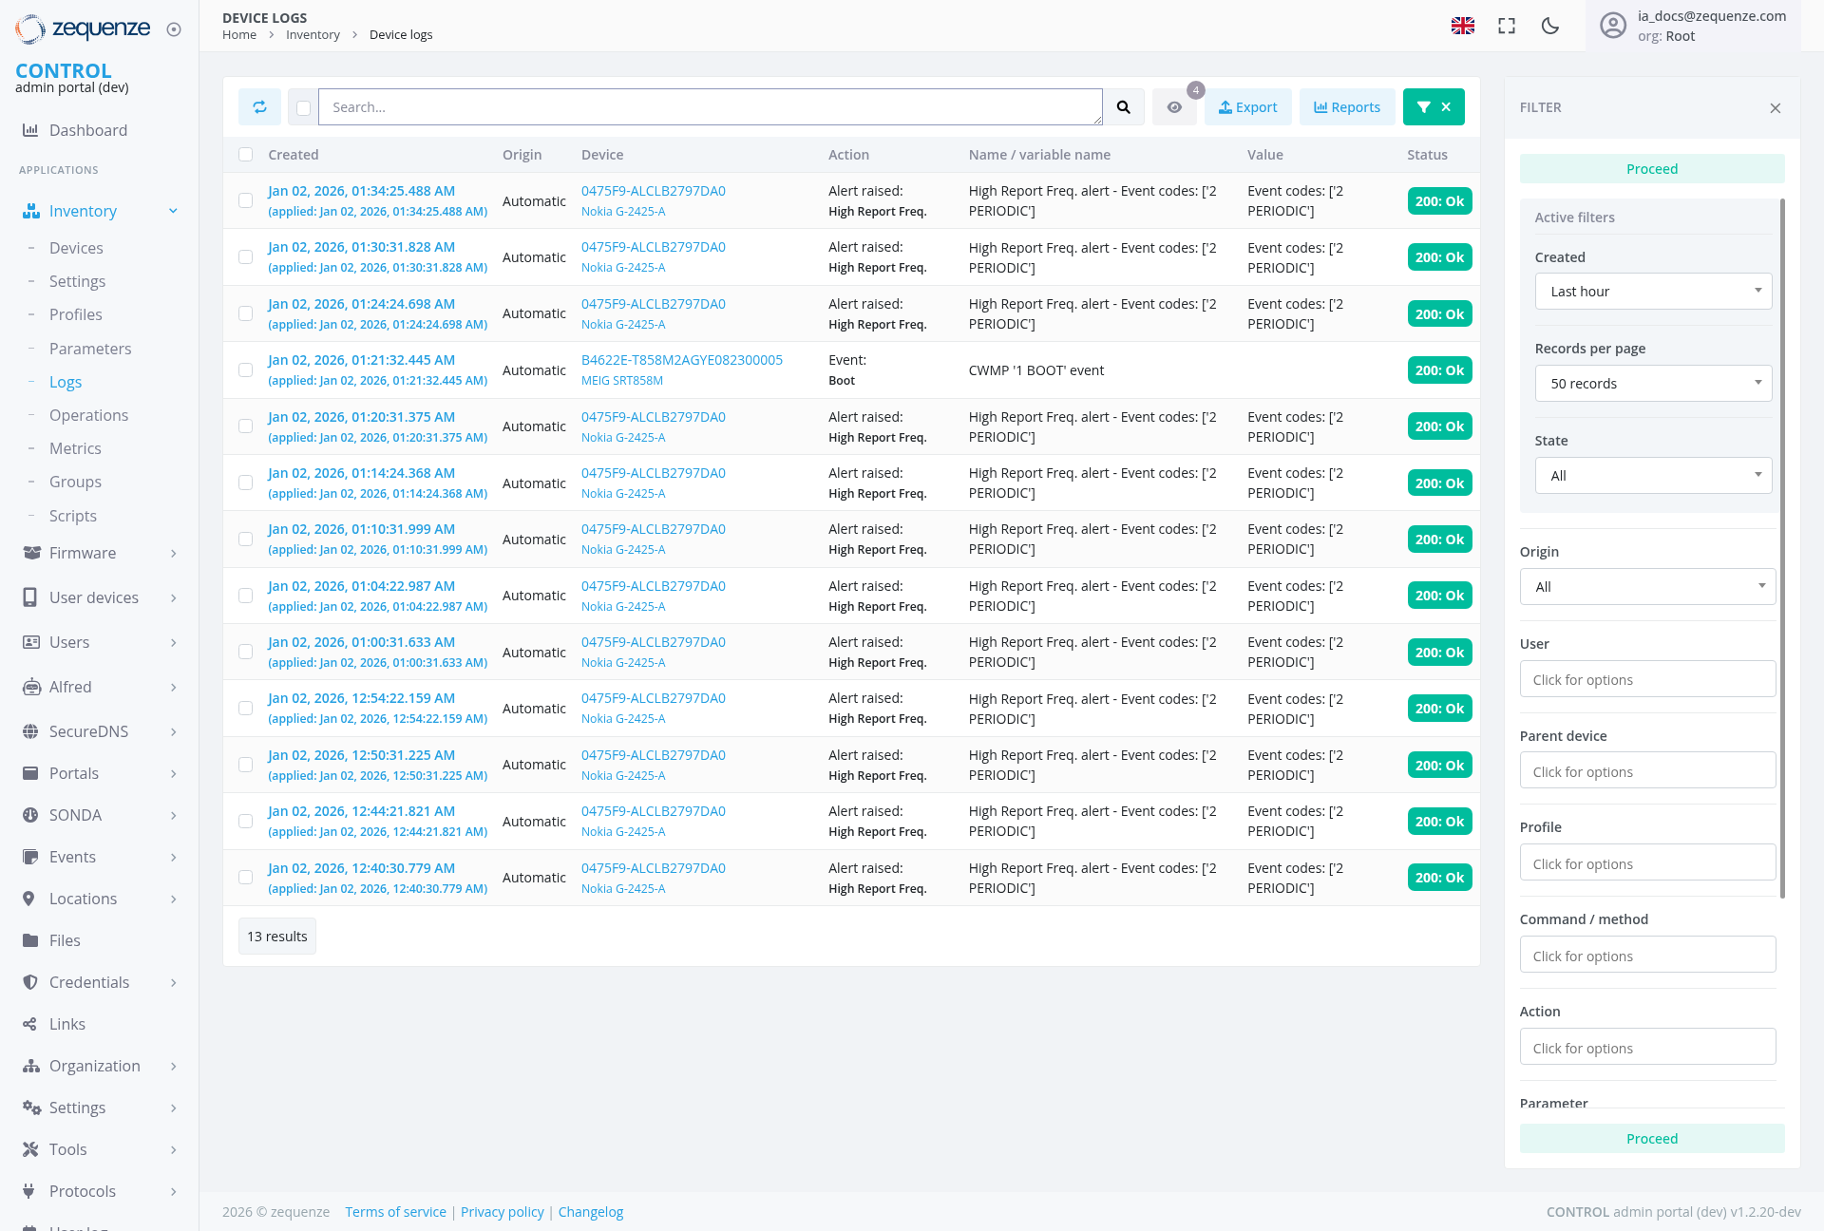Viewport: 1824px width, 1231px height.
Task: Open the Dashboard from the sidebar
Action: [x=88, y=130]
